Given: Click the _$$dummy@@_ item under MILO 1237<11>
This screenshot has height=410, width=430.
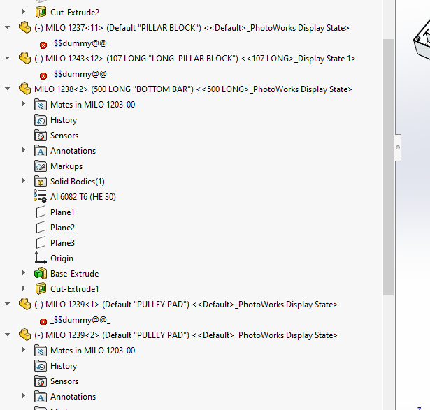Looking at the screenshot, I should coord(80,43).
